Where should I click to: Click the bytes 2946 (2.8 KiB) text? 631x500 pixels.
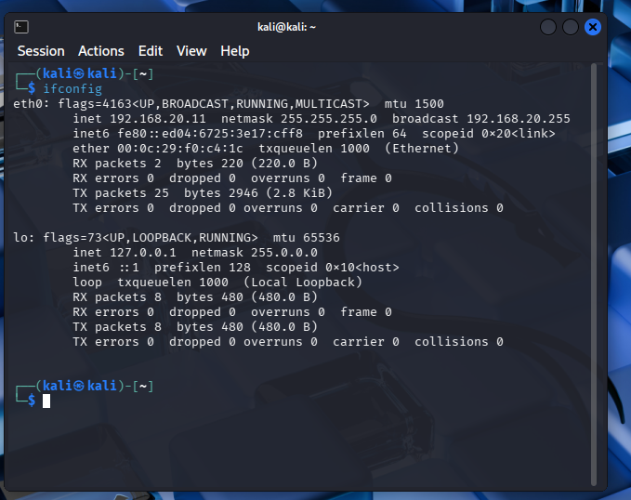(x=258, y=193)
